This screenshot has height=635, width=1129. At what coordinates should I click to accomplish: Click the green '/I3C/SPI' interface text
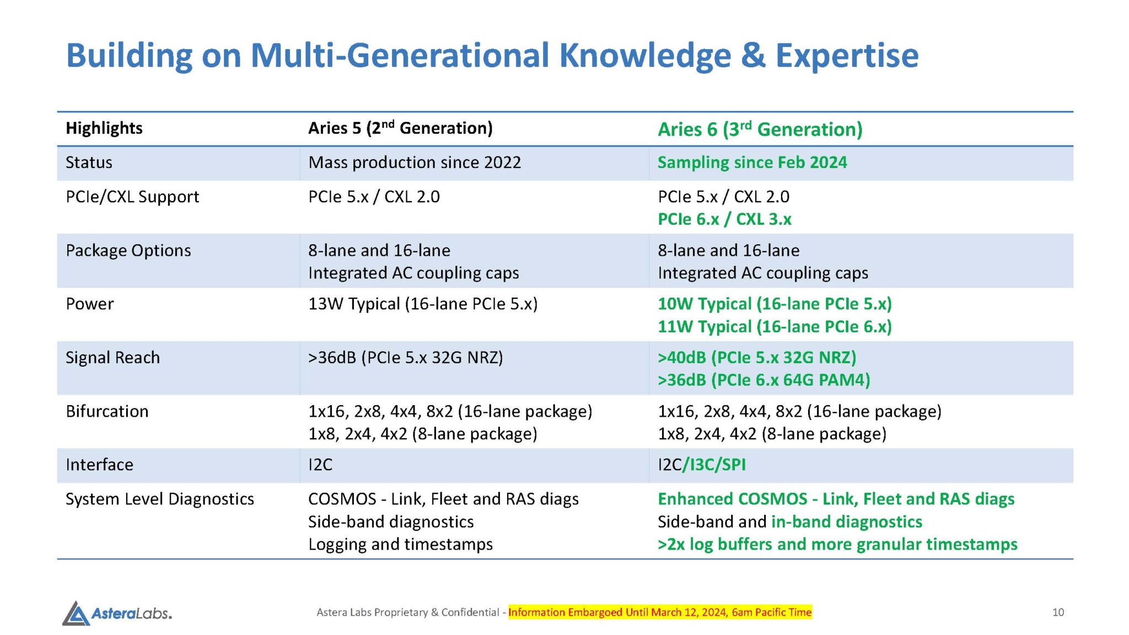(714, 465)
